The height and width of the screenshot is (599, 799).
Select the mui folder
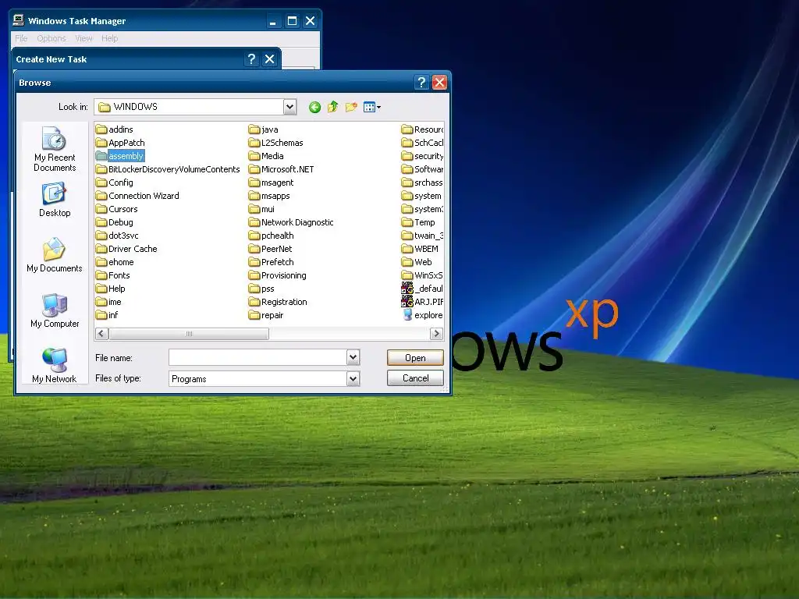[x=262, y=209]
